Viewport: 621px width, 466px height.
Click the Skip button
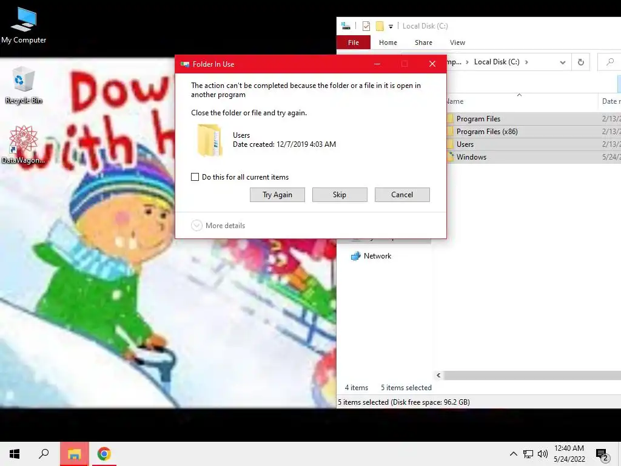(340, 195)
